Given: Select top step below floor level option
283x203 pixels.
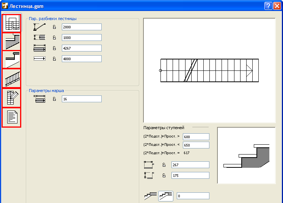Looking at the screenshot, I should point(151,196).
